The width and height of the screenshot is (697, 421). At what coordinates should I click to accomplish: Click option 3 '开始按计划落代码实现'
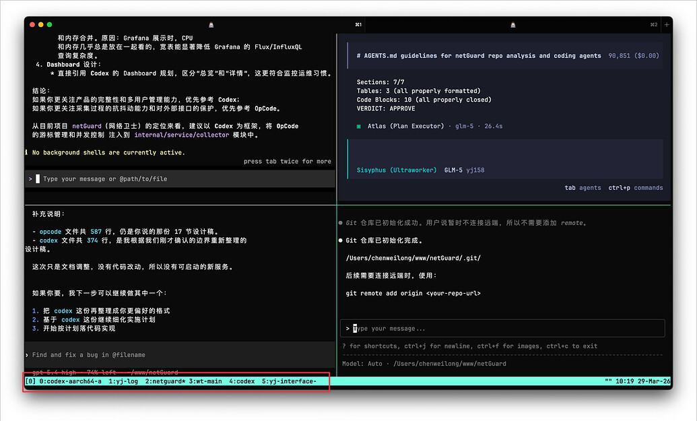(74, 329)
